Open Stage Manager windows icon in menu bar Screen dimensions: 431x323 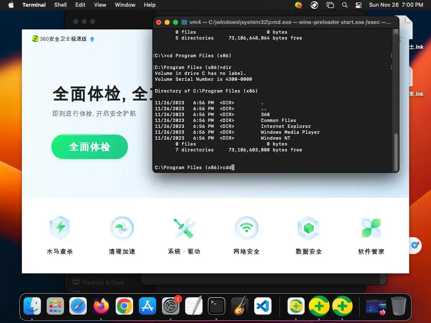click(330, 5)
